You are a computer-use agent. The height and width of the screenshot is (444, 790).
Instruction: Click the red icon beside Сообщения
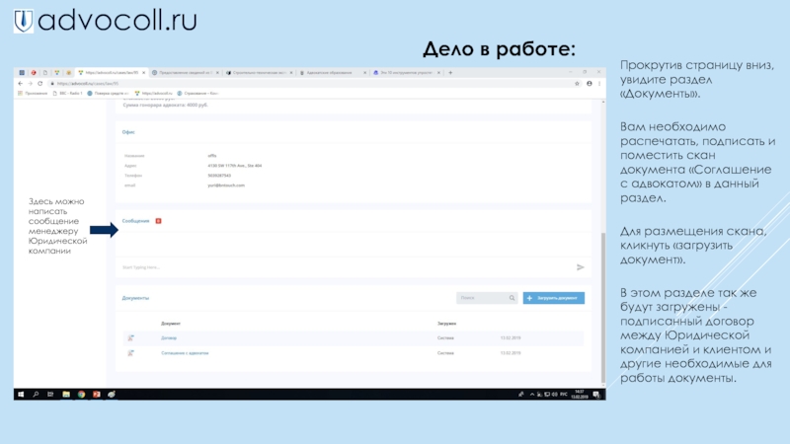(x=158, y=221)
